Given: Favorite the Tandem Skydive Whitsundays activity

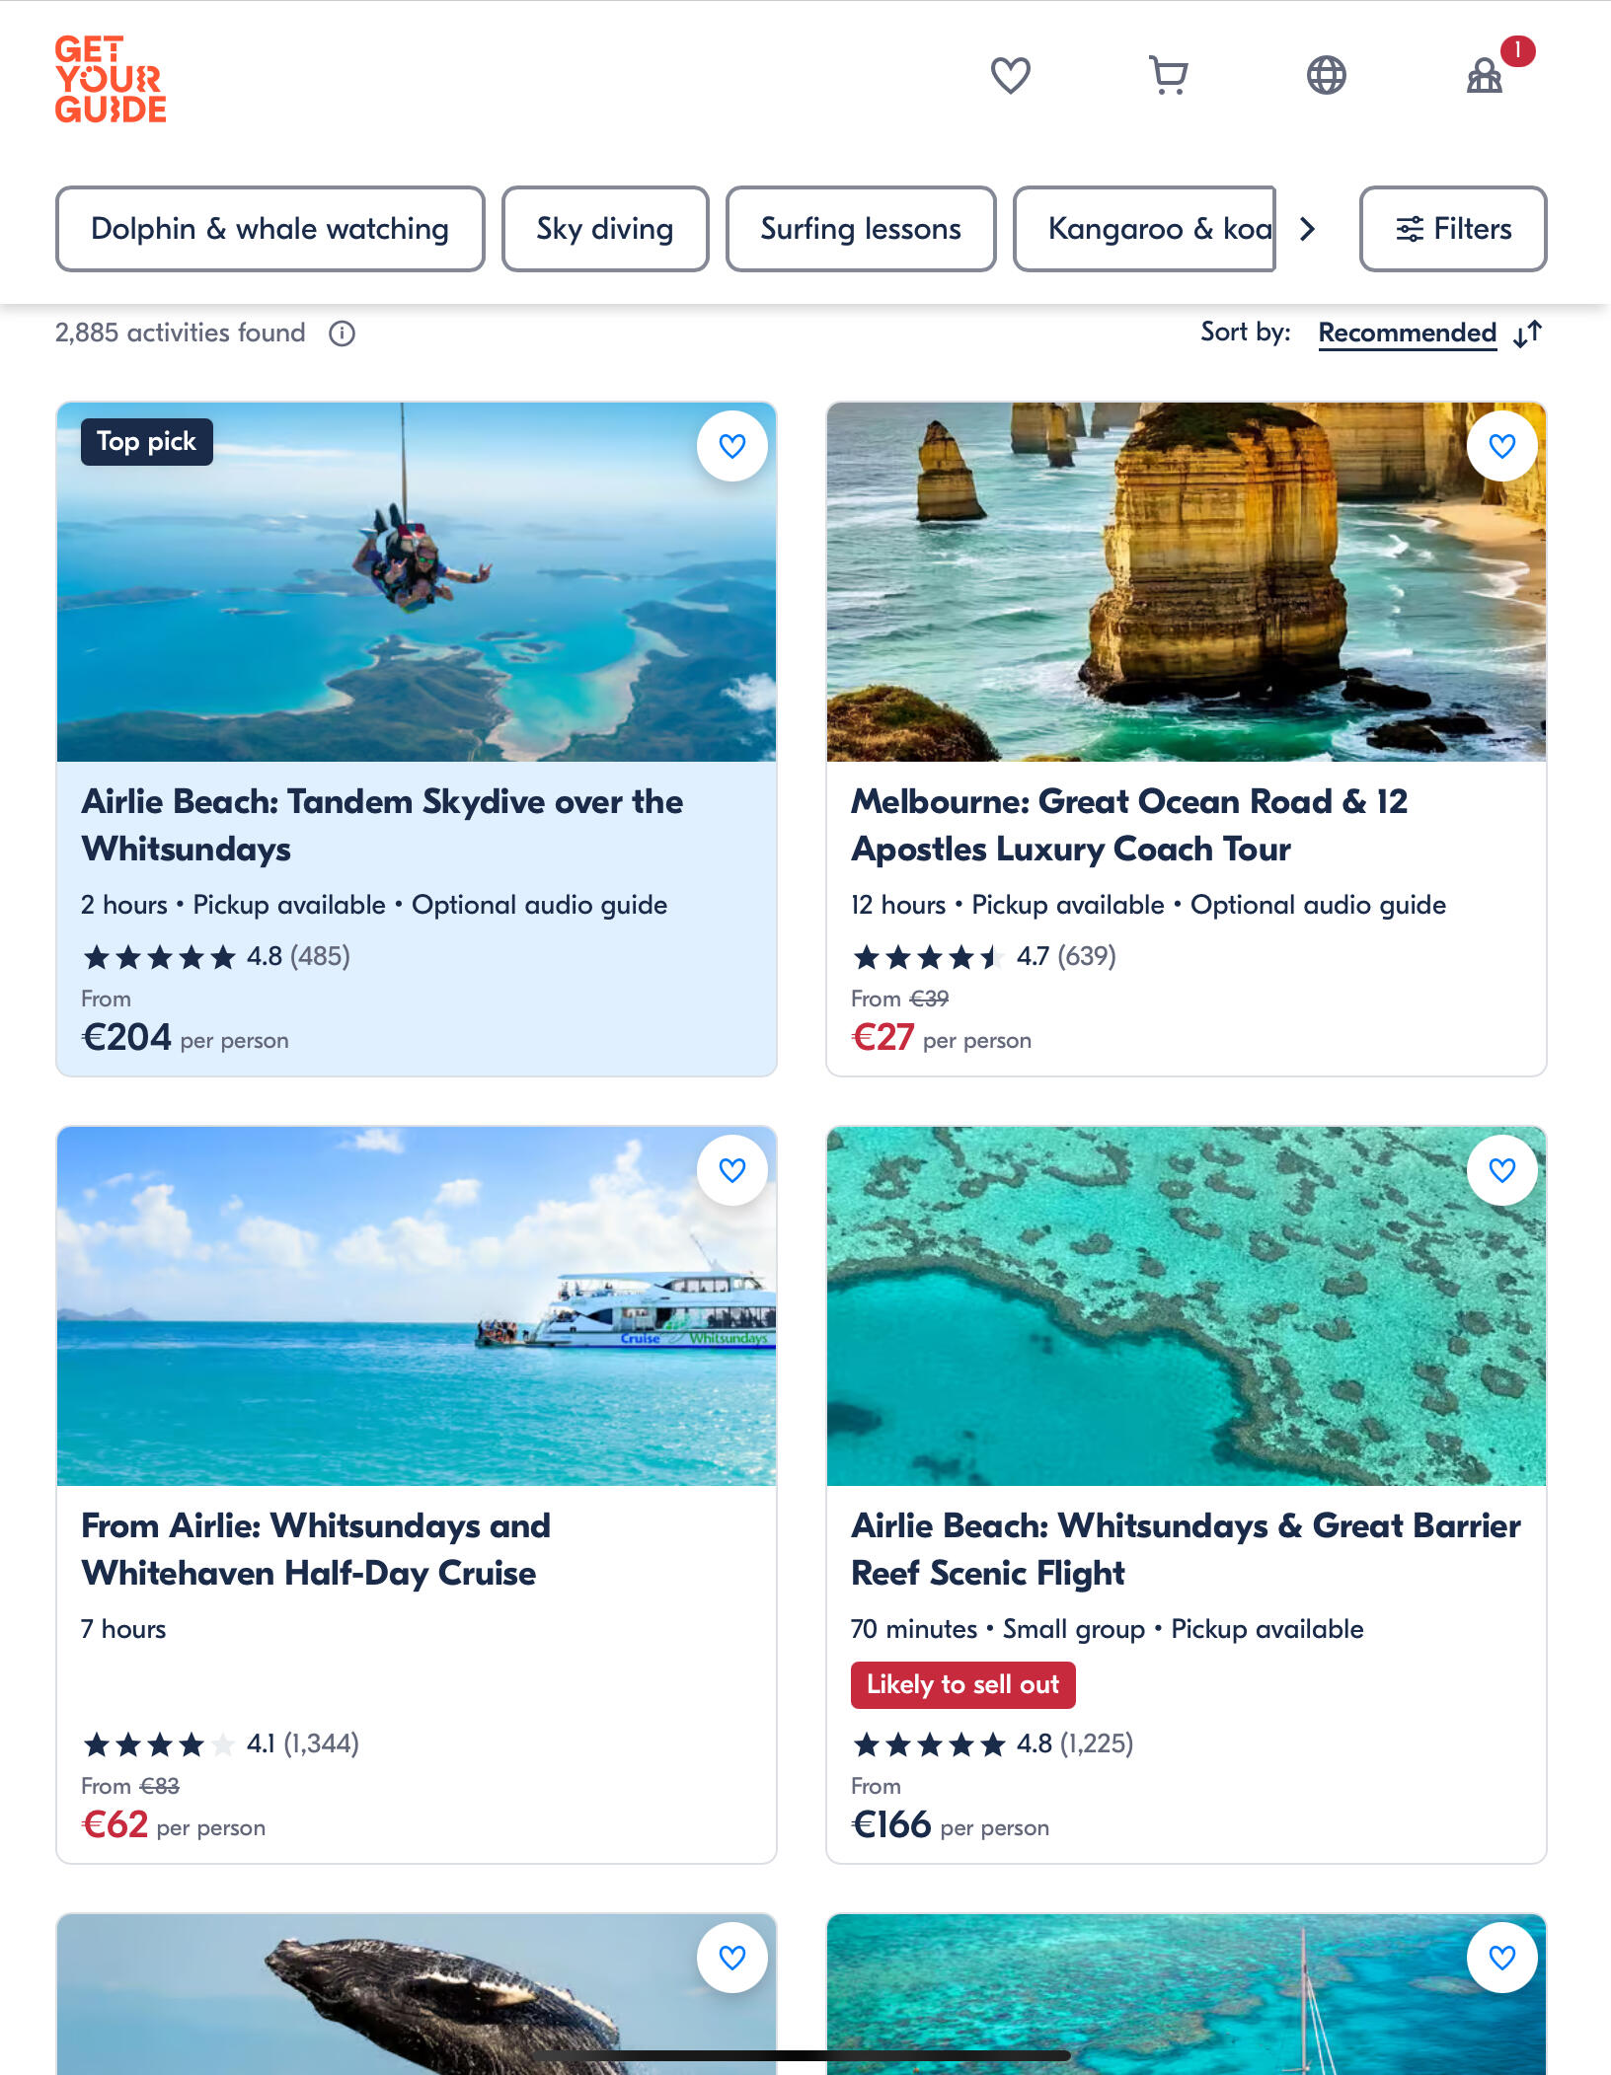Looking at the screenshot, I should pos(731,446).
